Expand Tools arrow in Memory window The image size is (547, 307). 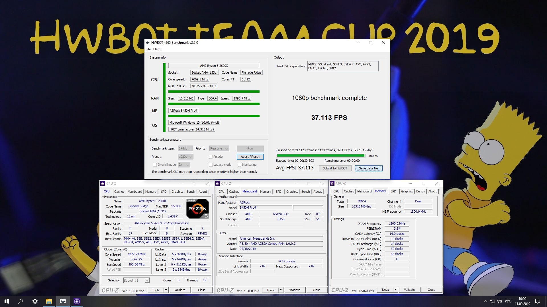coord(395,290)
